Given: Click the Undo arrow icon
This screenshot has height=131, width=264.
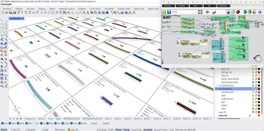Looking at the screenshot, I should (x=34, y=13).
